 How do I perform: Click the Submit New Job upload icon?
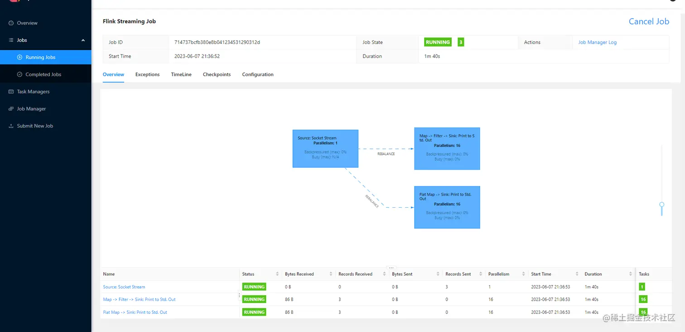coord(11,126)
